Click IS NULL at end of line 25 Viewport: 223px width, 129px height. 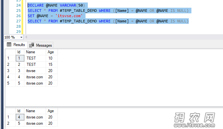point(178,11)
